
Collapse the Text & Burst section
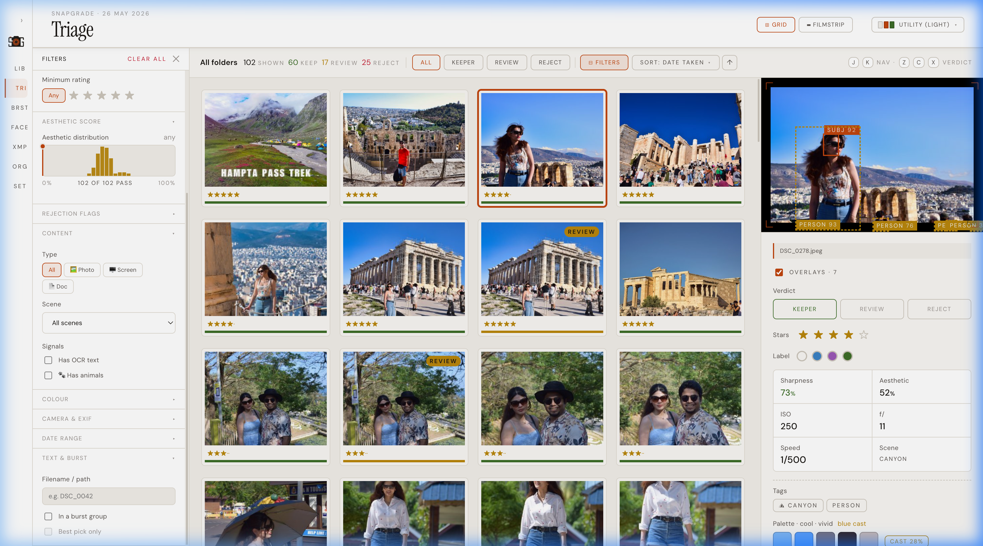109,458
